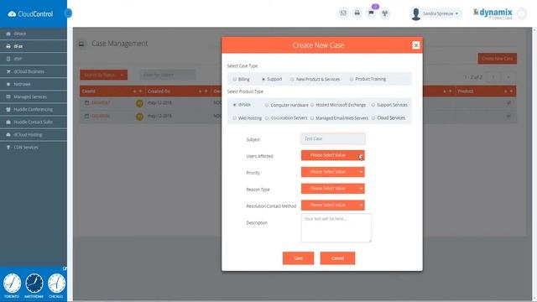Open the first CaseId link in the table
The width and height of the screenshot is (537, 302).
(x=101, y=102)
